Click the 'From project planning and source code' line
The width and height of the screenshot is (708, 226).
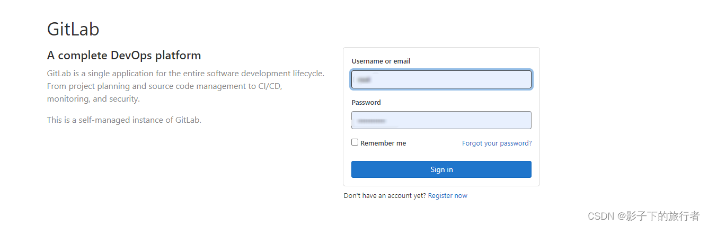click(x=164, y=86)
